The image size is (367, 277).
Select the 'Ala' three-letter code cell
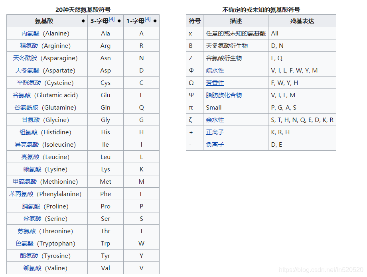click(106, 33)
